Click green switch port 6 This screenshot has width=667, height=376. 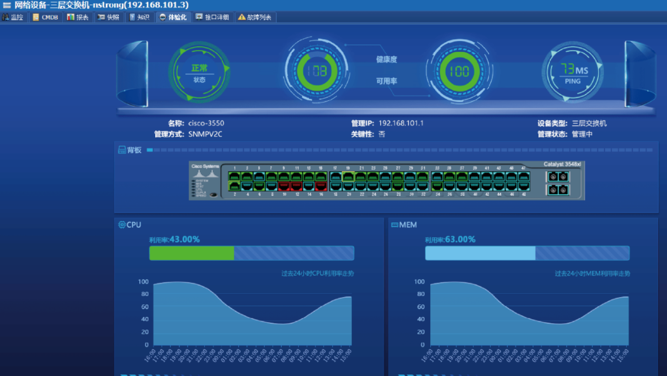tap(259, 186)
